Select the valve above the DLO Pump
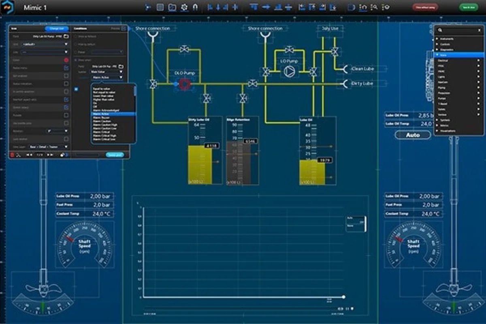 click(x=185, y=49)
